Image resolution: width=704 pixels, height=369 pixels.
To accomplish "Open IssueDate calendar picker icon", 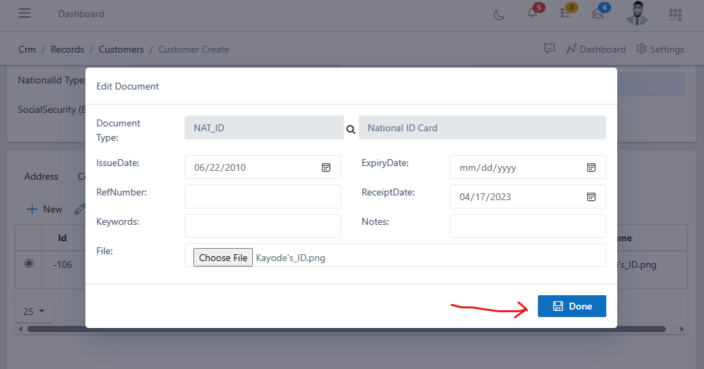I will click(326, 167).
